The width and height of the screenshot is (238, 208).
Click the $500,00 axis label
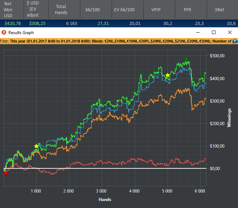pyautogui.click(x=217, y=56)
